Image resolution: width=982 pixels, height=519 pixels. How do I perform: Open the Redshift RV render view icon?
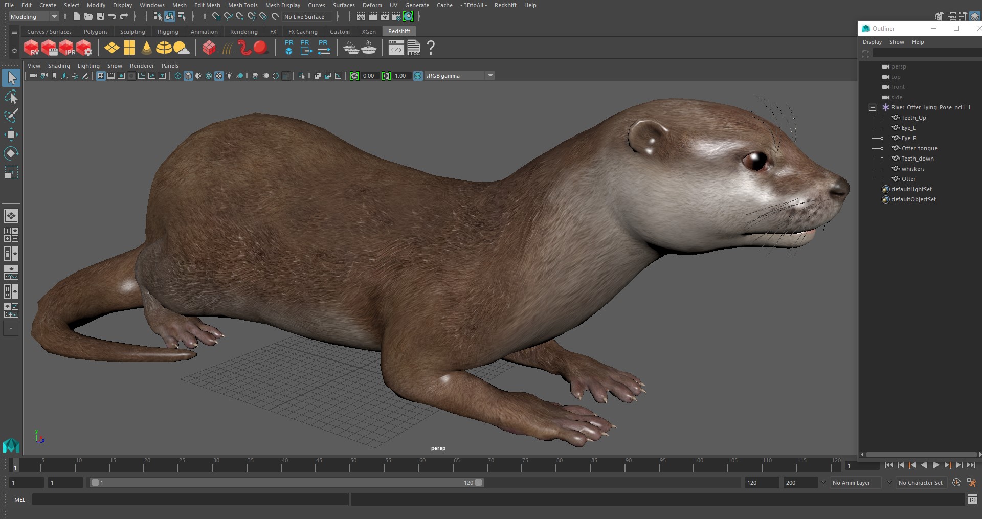[x=31, y=48]
